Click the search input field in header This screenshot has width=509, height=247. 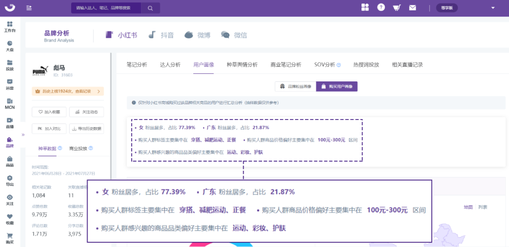point(108,8)
